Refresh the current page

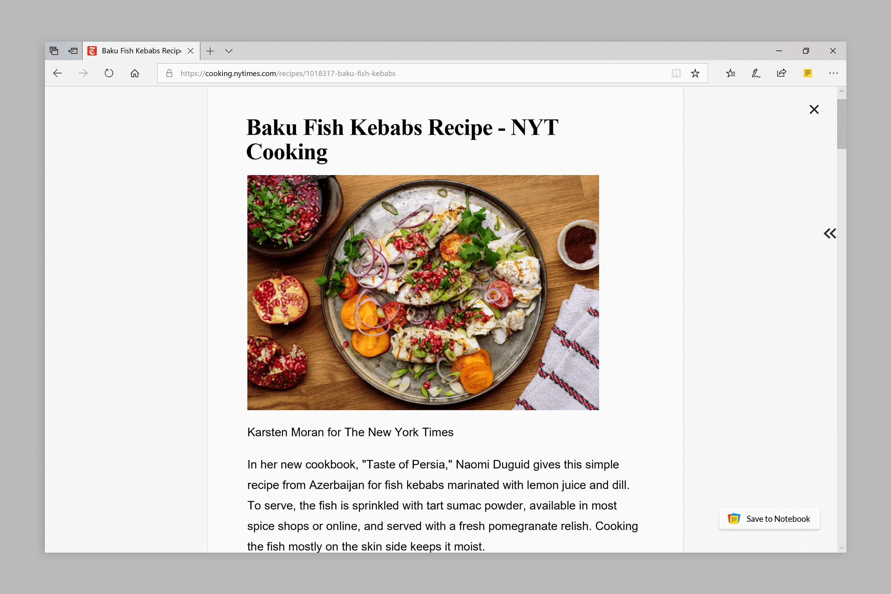(109, 73)
